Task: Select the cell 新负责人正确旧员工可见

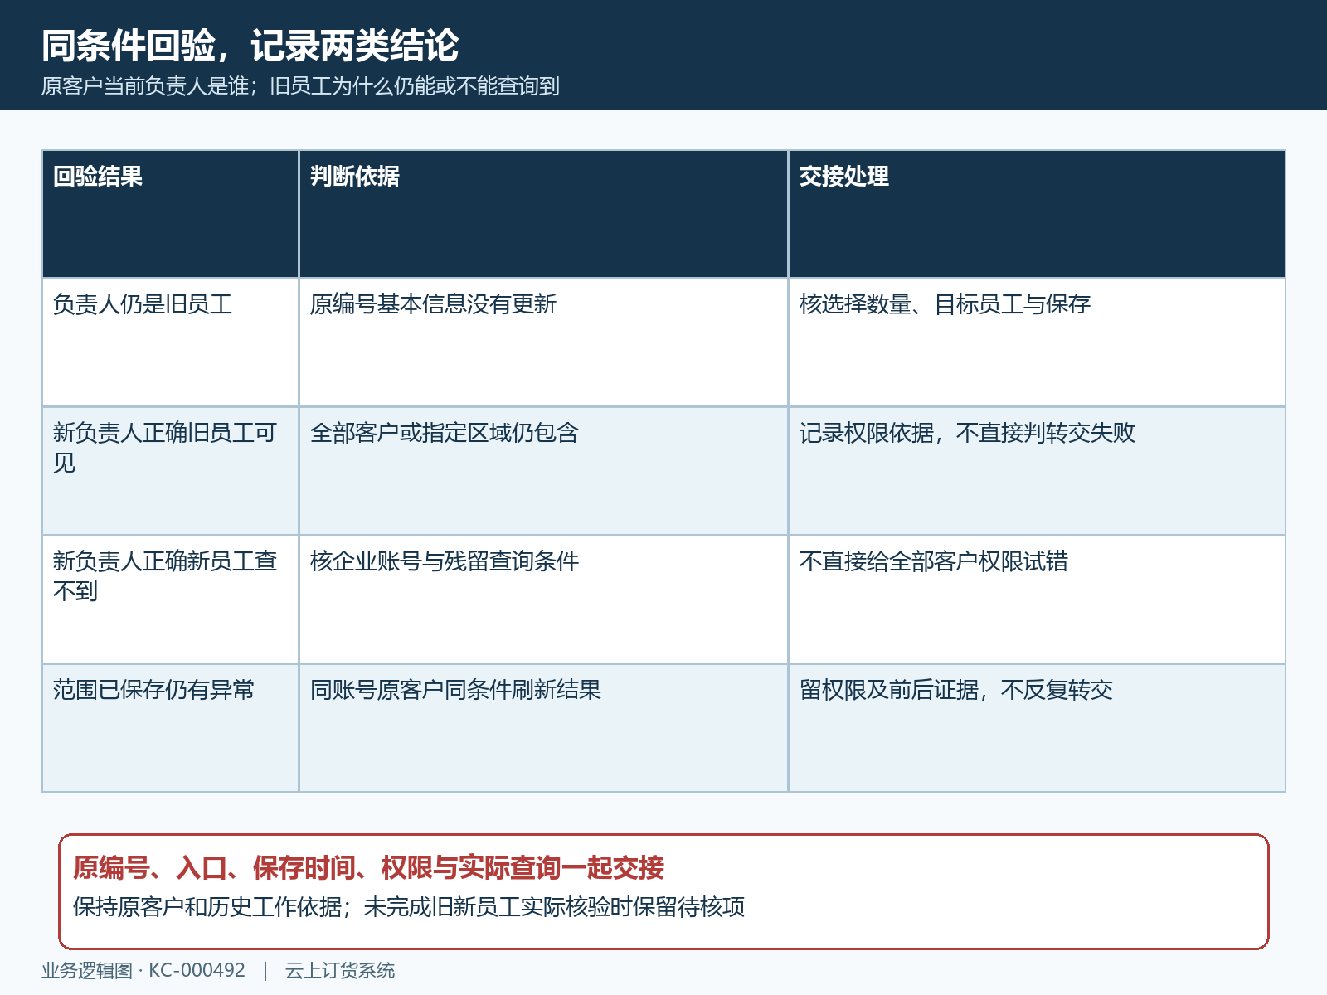Action: (x=170, y=471)
